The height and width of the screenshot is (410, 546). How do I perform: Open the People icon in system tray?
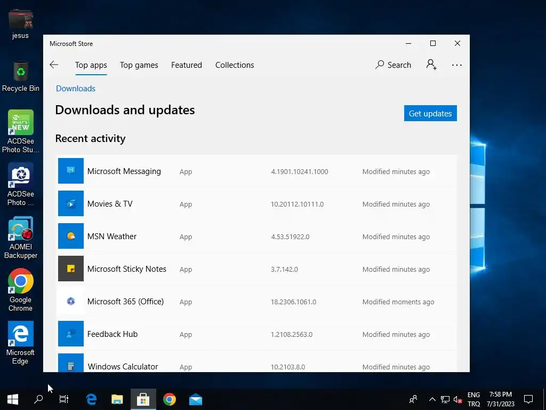click(413, 399)
